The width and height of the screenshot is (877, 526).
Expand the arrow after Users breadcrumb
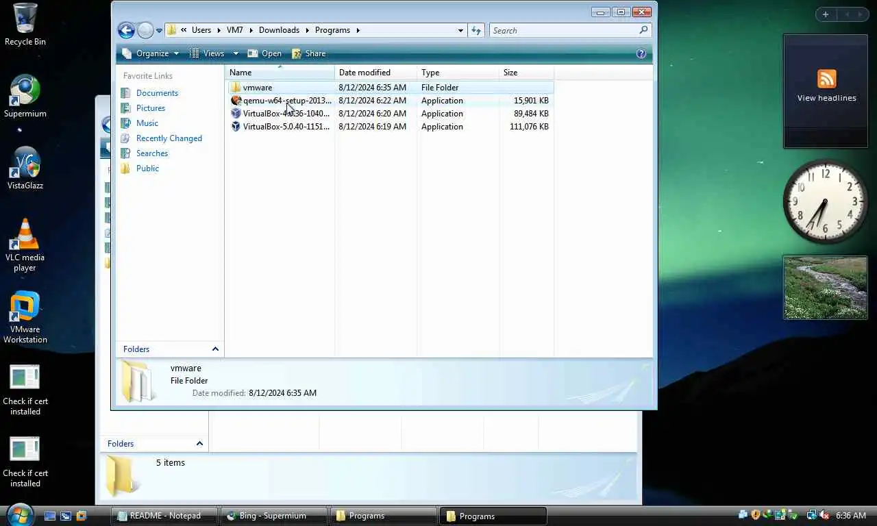coord(219,30)
